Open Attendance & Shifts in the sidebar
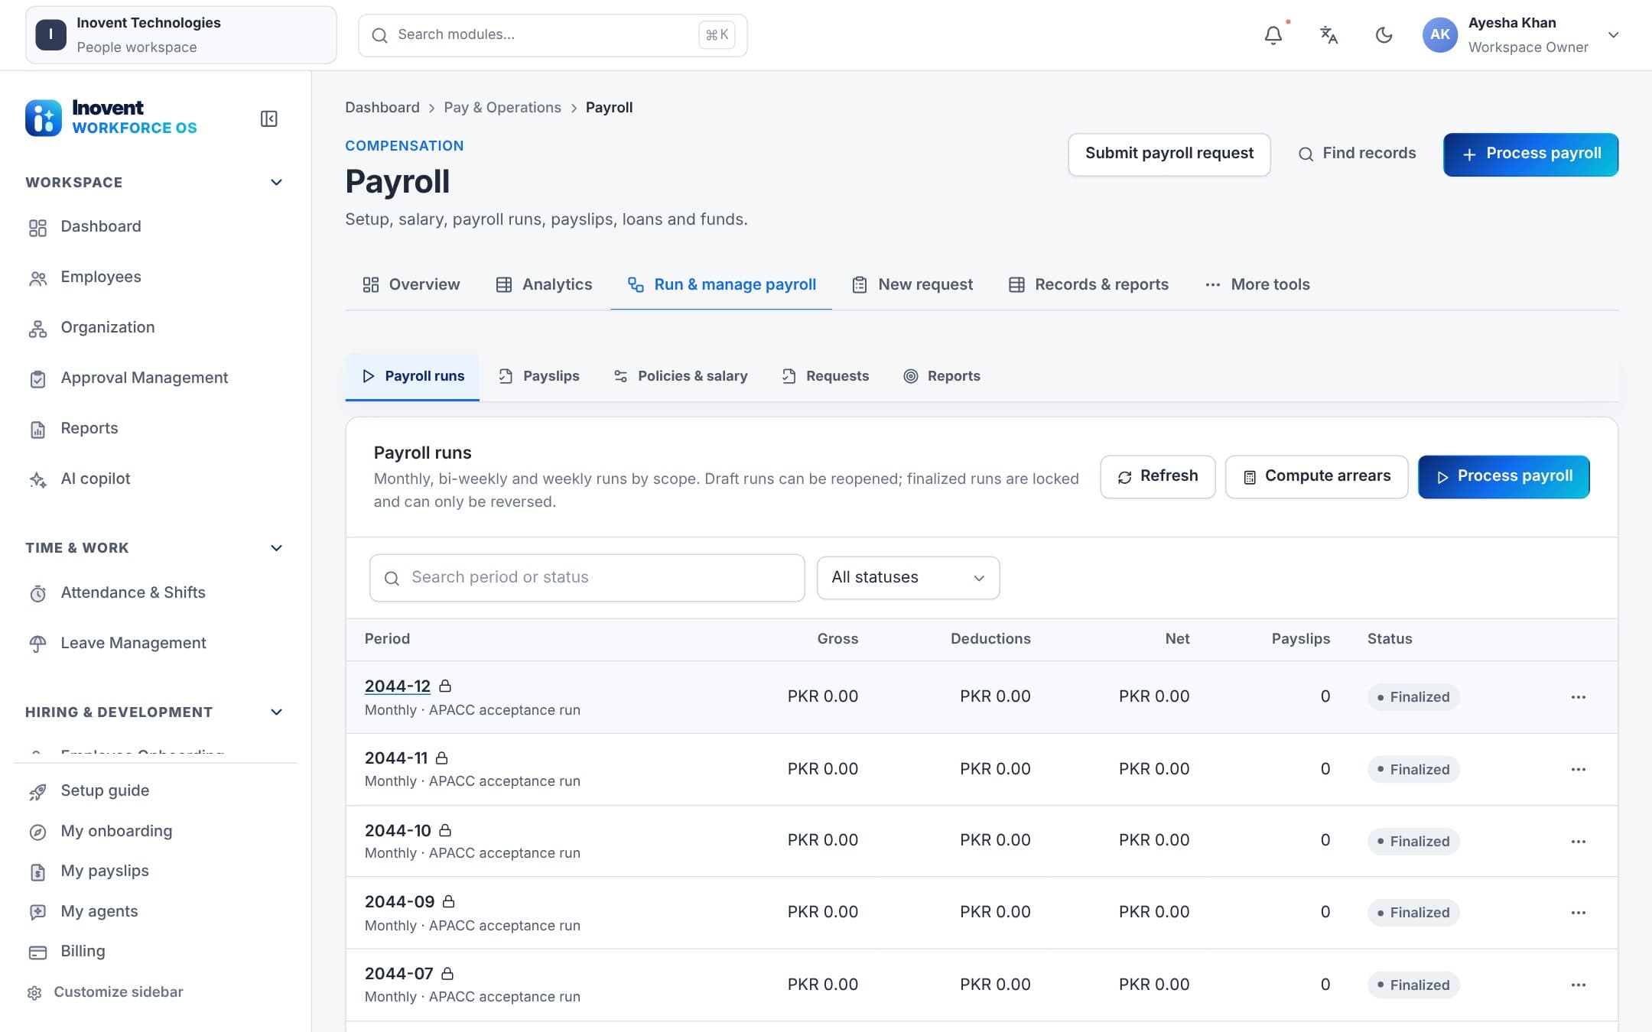The height and width of the screenshot is (1032, 1652). (x=155, y=593)
